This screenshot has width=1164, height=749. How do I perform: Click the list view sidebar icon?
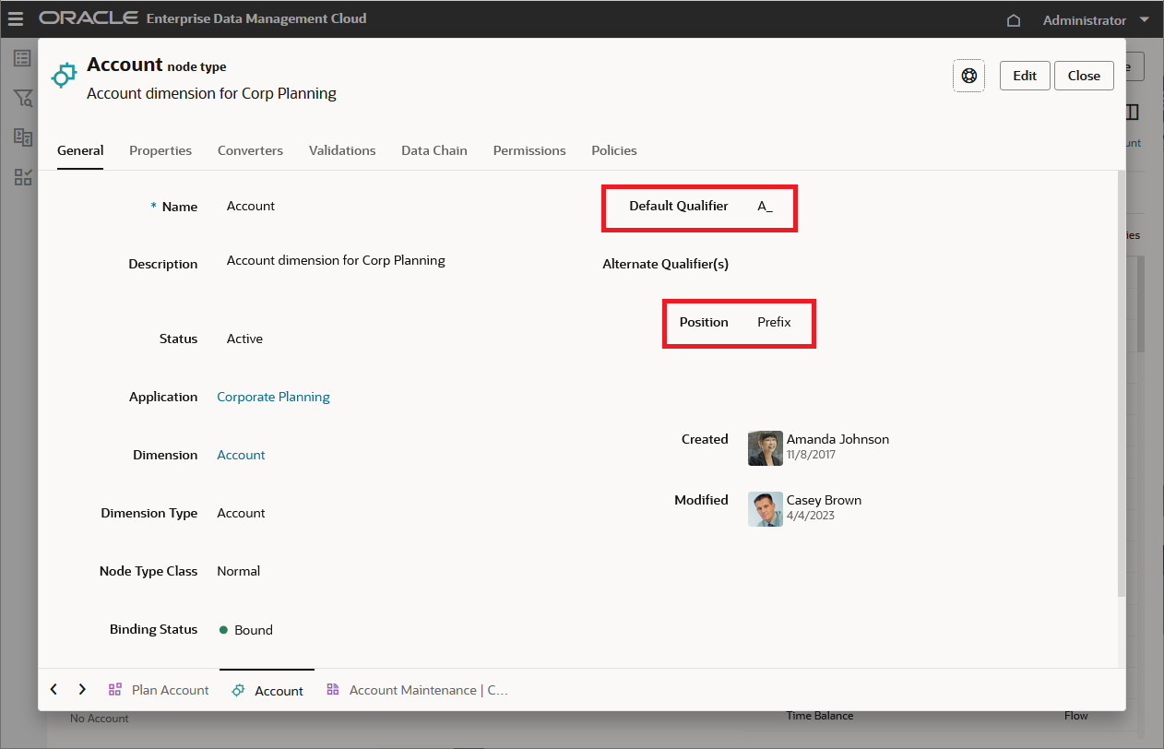click(x=22, y=58)
